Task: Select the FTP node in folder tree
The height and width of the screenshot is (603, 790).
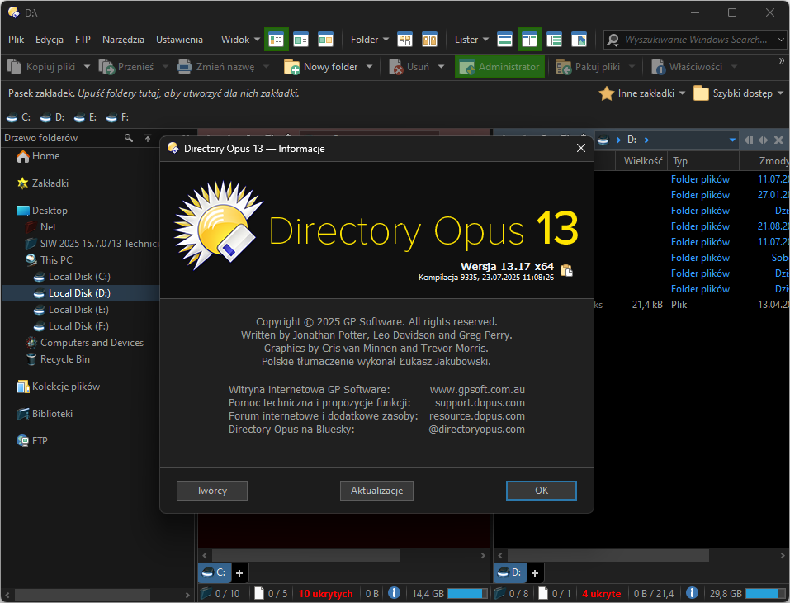Action: click(32, 440)
